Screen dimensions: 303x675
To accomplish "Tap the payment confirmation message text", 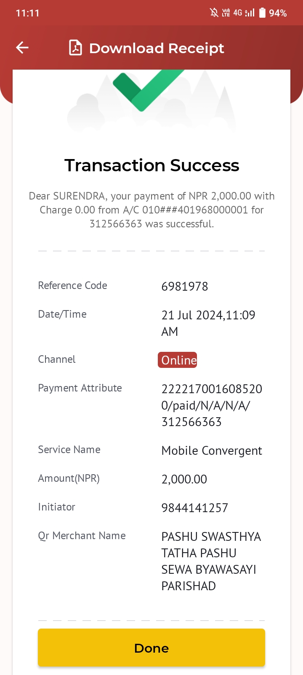I will click(x=151, y=210).
